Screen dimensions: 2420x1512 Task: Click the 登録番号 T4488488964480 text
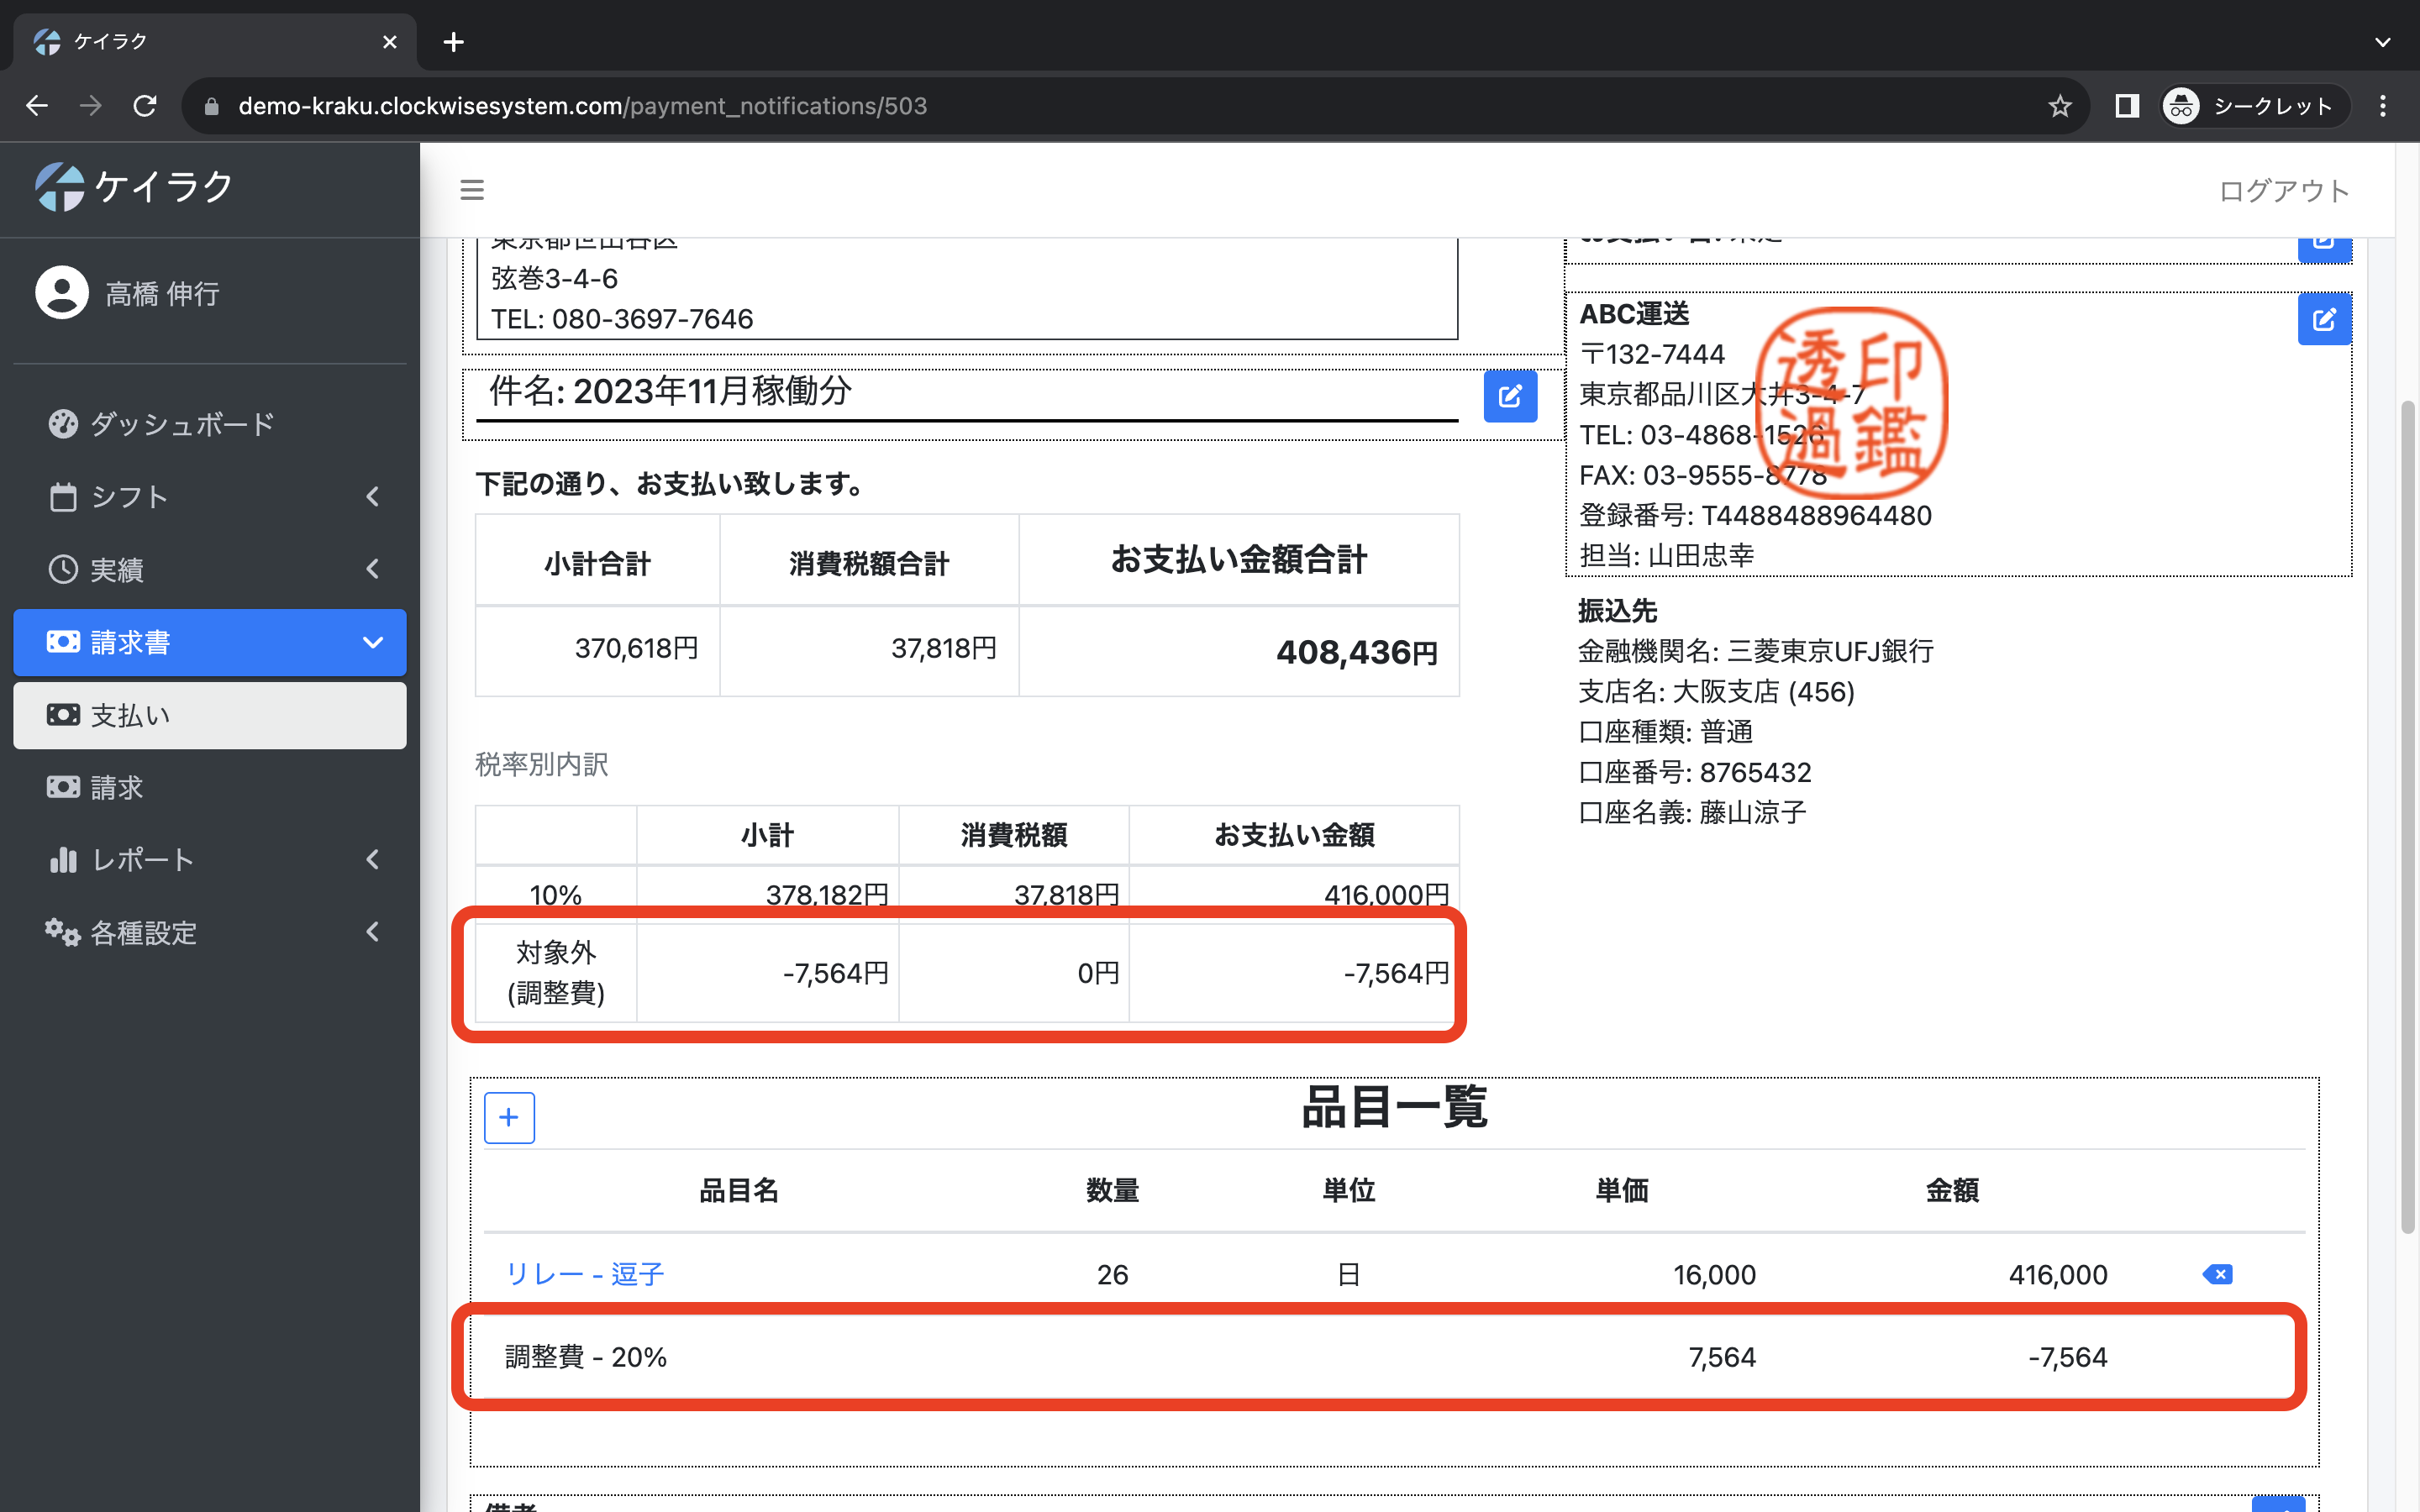coord(1755,516)
